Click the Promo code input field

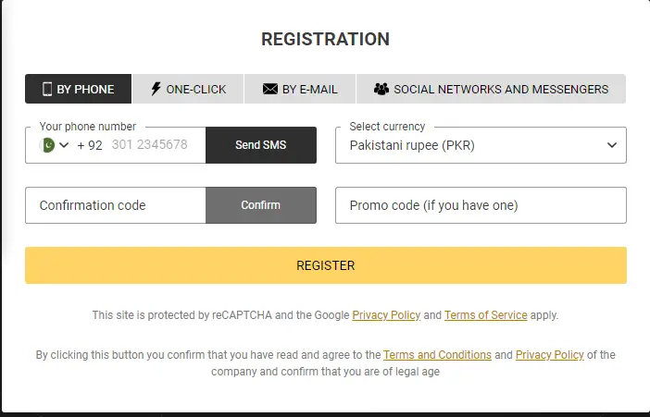481,205
